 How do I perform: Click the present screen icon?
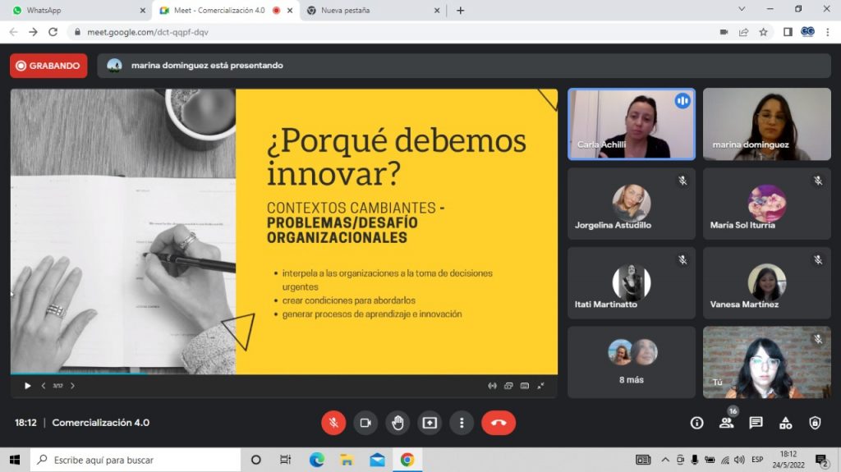tap(430, 423)
